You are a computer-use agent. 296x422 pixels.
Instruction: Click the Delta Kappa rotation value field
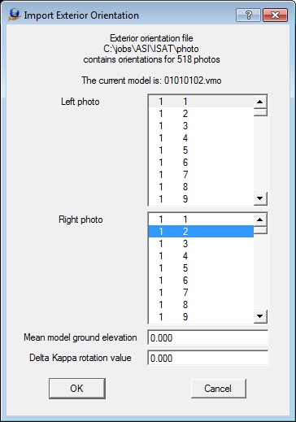(208, 358)
